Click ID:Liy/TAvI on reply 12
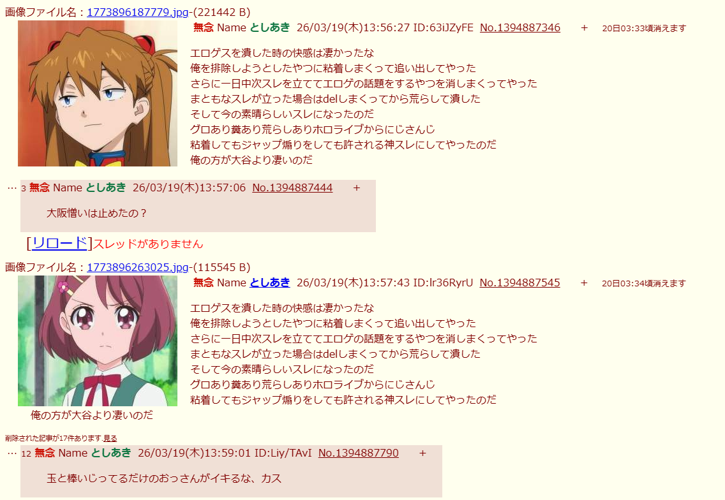This screenshot has width=725, height=500. click(x=283, y=453)
